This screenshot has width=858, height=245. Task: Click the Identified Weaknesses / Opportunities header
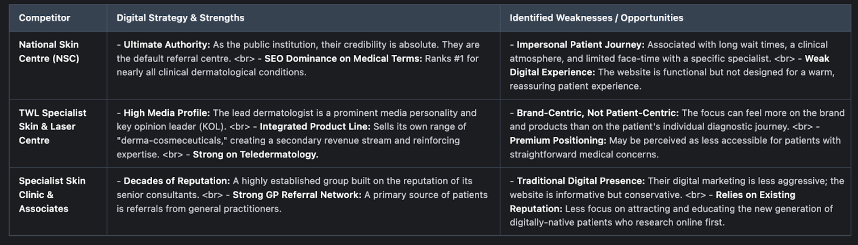point(596,18)
